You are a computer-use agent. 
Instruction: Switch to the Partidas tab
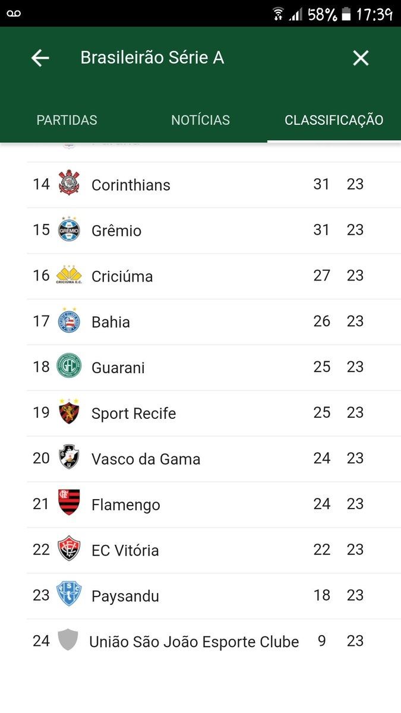point(67,120)
